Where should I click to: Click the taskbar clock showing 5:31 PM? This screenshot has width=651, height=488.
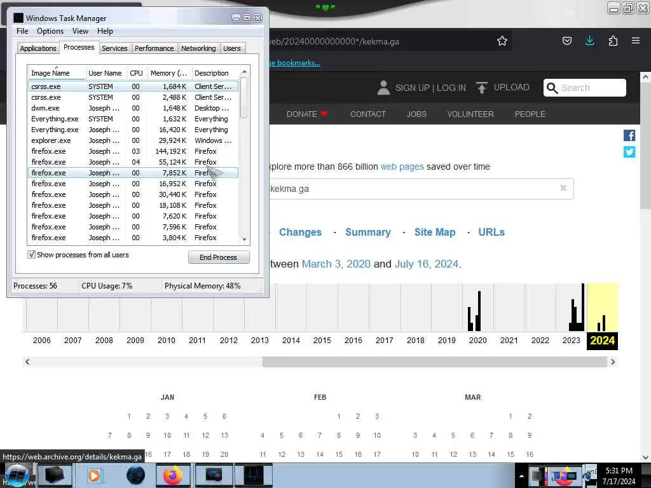point(619,476)
